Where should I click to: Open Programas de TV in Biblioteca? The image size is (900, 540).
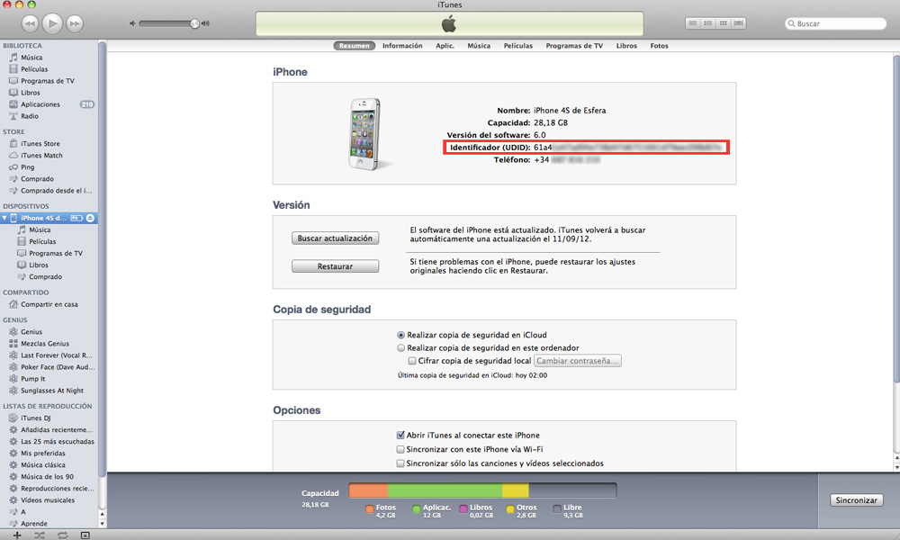click(49, 81)
